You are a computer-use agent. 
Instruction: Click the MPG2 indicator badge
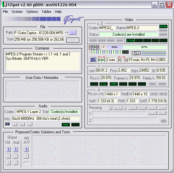pos(163,27)
